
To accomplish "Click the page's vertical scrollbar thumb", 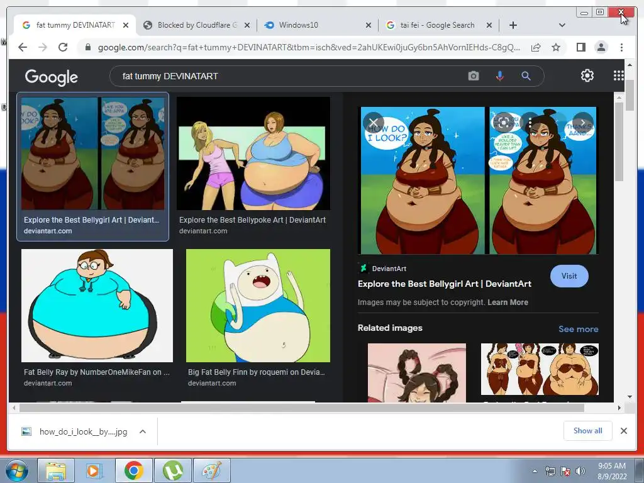I will 629,94.
